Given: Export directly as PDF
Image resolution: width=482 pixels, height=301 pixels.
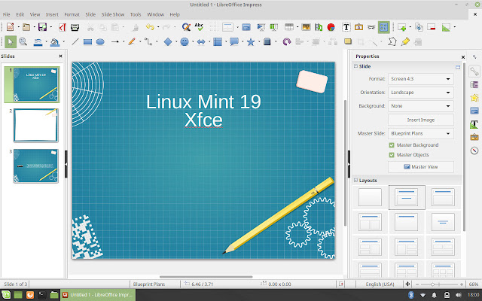Looking at the screenshot, I should tap(63, 27).
